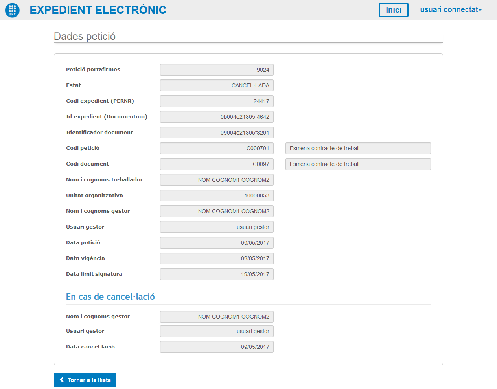Click the Data cancel·lació field
Screen dimensions: 497x389
(217, 347)
